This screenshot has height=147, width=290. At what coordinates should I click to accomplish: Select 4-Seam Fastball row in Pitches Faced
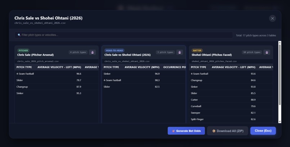coord(231,74)
